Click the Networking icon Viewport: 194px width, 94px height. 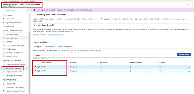click(x=4, y=42)
